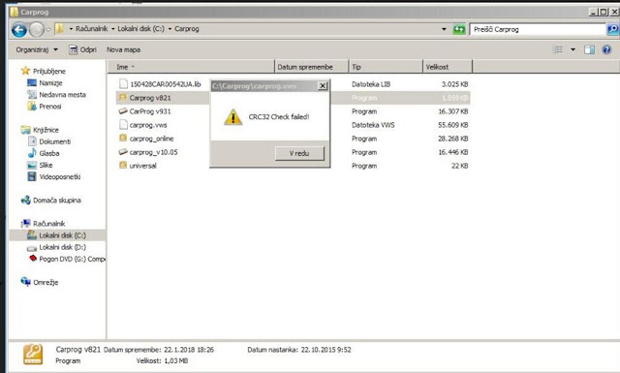Image resolution: width=620 pixels, height=373 pixels.
Task: Click the Nova mapa button
Action: click(123, 49)
